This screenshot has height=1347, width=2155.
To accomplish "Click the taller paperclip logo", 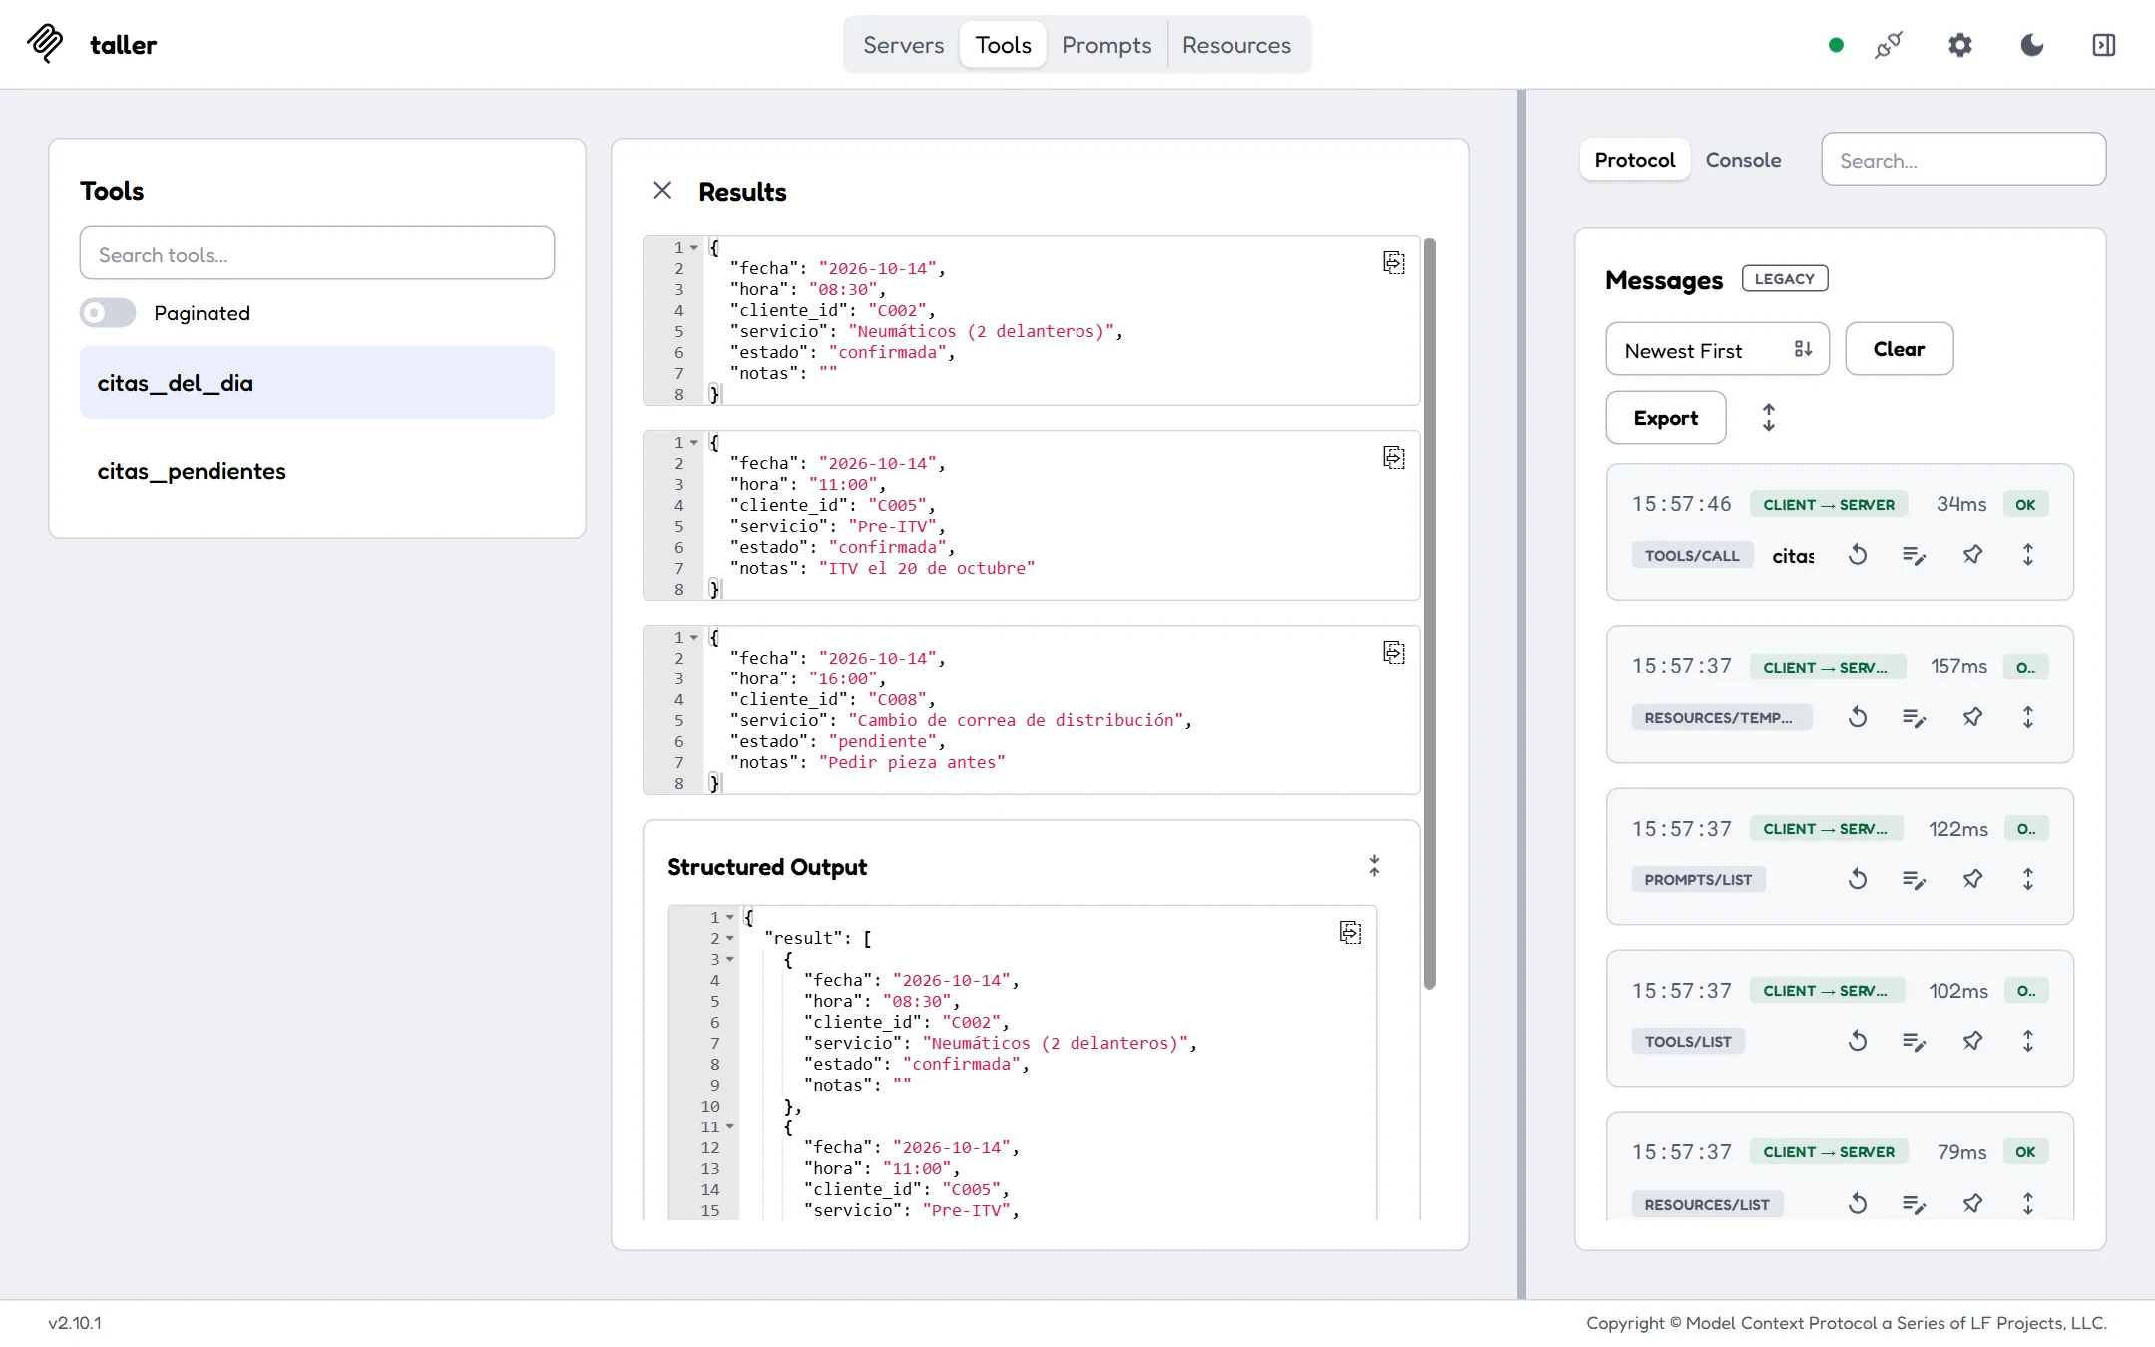I will (45, 44).
